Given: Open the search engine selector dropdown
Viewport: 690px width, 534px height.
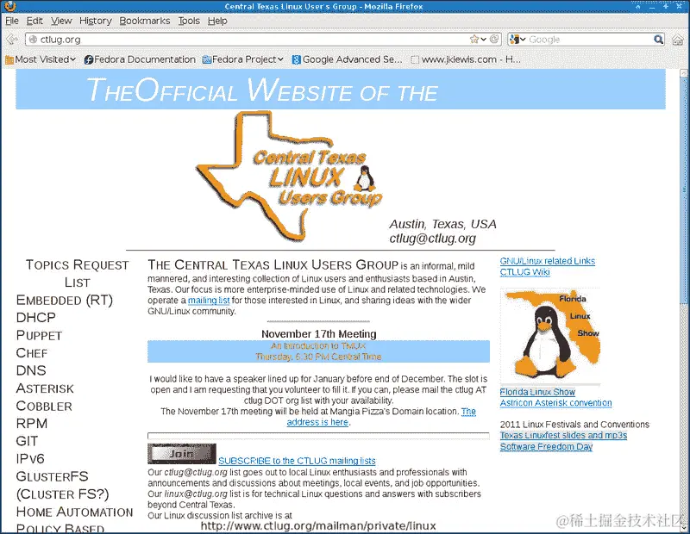Looking at the screenshot, I should (524, 40).
